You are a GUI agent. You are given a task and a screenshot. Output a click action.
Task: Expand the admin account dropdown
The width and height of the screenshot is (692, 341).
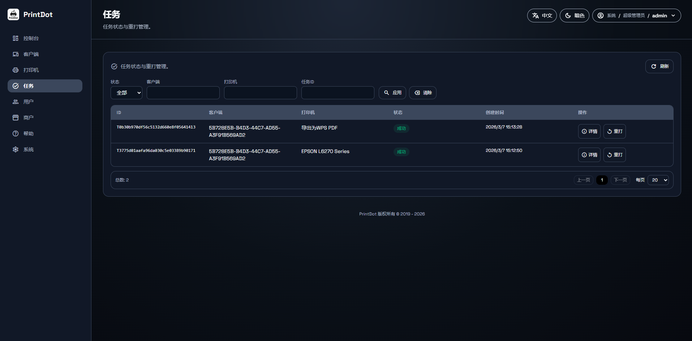coord(636,16)
